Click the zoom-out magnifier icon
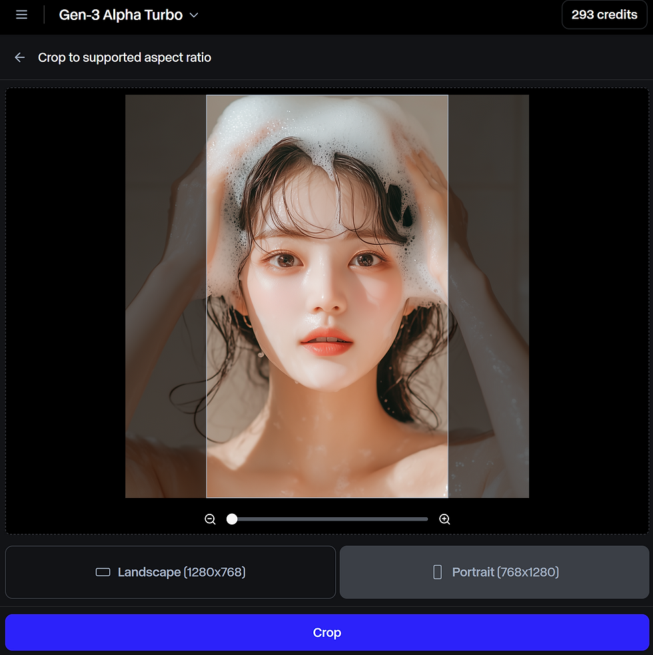 210,519
